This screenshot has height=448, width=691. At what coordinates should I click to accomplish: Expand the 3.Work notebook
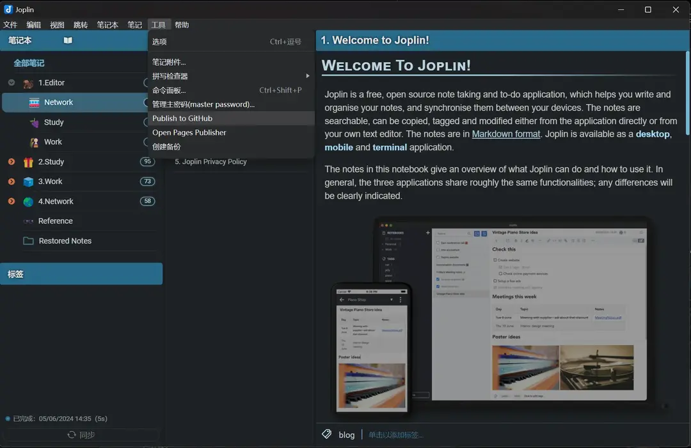[x=10, y=181]
